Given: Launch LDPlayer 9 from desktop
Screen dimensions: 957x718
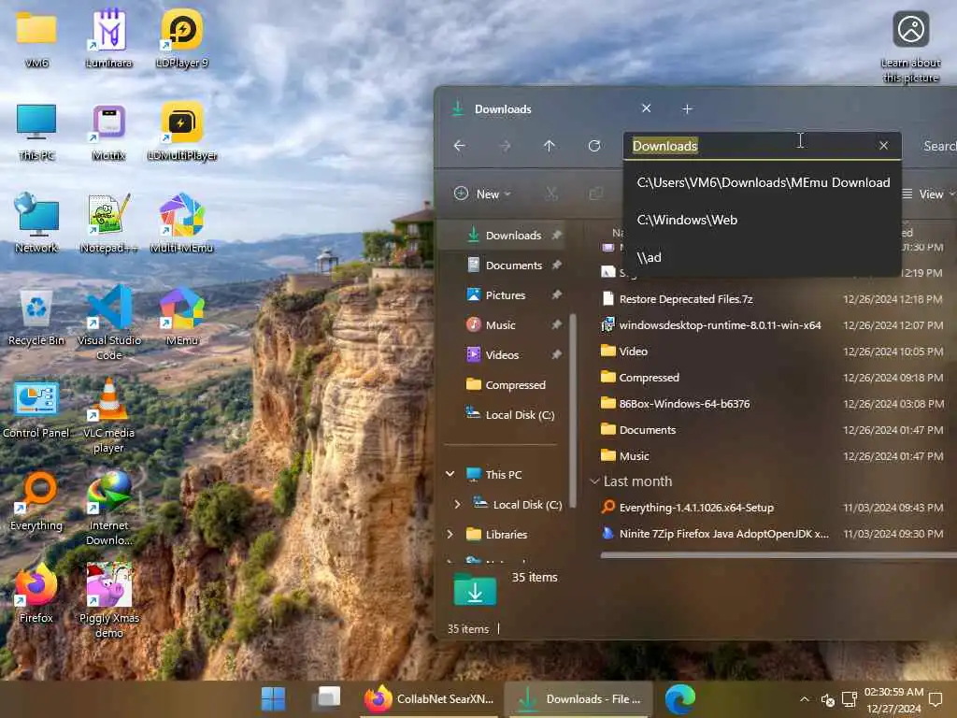Looking at the screenshot, I should (x=182, y=39).
